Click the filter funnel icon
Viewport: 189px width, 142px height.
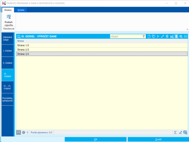tap(144, 36)
